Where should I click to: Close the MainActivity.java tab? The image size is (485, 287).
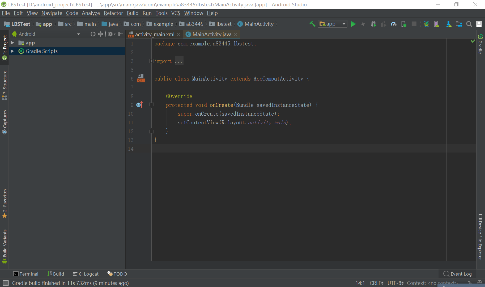point(236,35)
